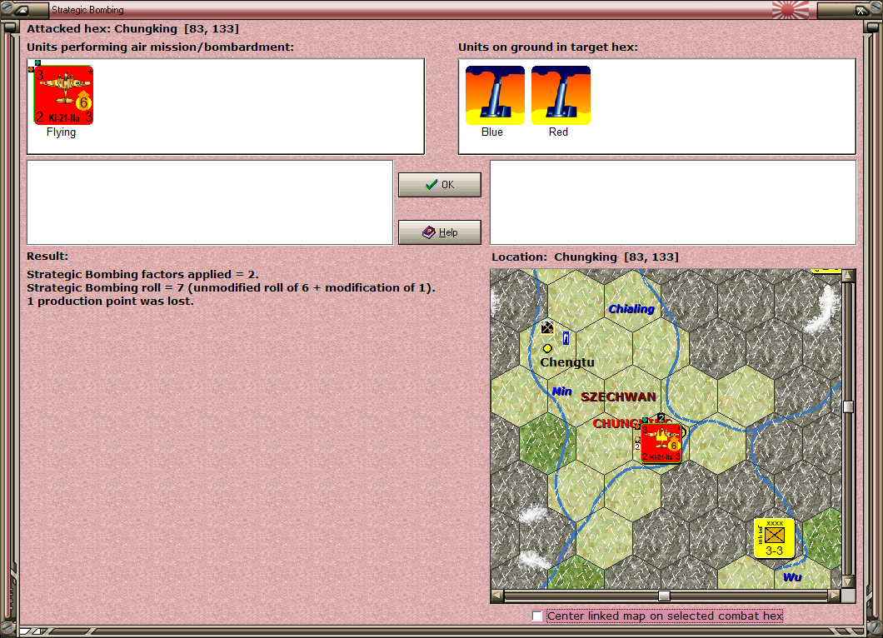Click the 'Chialing' river label on map
The image size is (883, 638).
631,308
